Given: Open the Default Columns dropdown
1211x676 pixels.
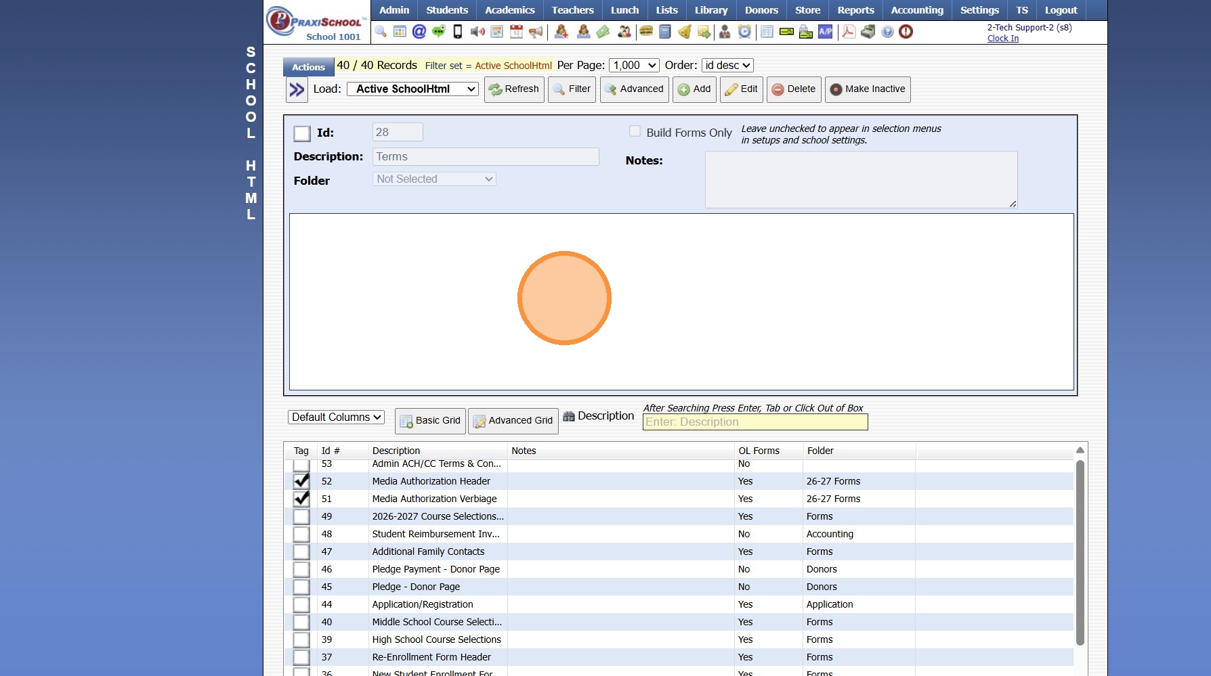Looking at the screenshot, I should point(336,418).
